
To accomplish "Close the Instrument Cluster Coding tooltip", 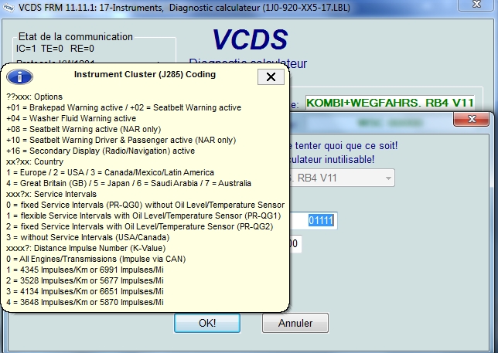I will click(271, 76).
